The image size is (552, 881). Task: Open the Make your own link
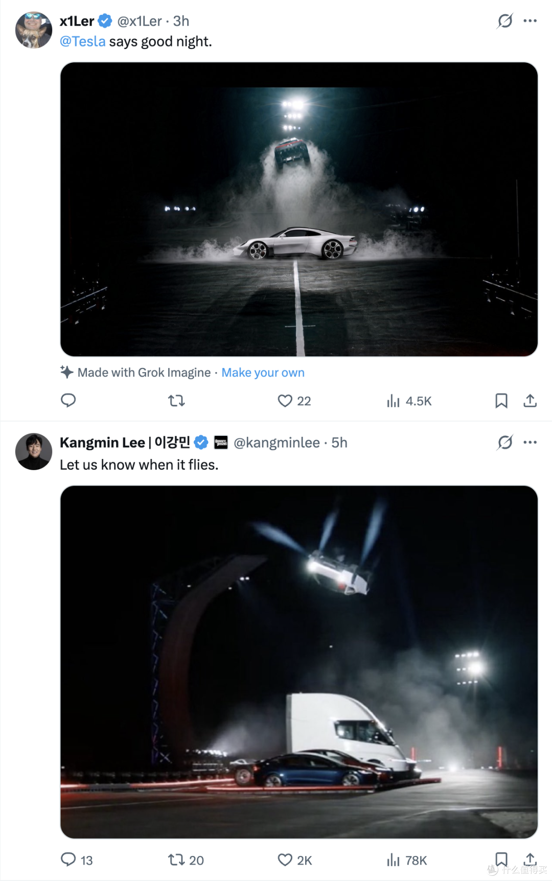pos(263,373)
